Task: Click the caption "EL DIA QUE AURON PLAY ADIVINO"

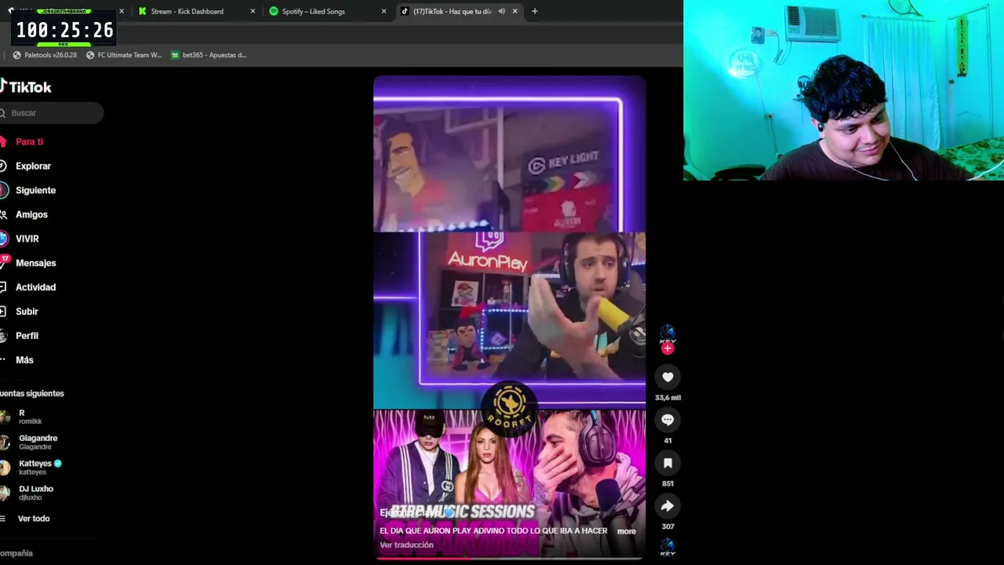Action: [493, 531]
